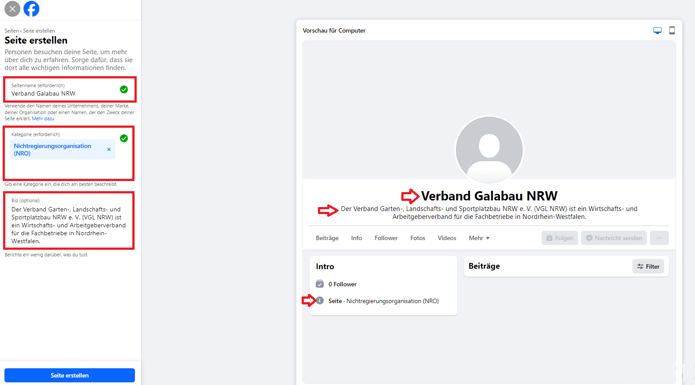Open the Beiträge tab

[327, 238]
